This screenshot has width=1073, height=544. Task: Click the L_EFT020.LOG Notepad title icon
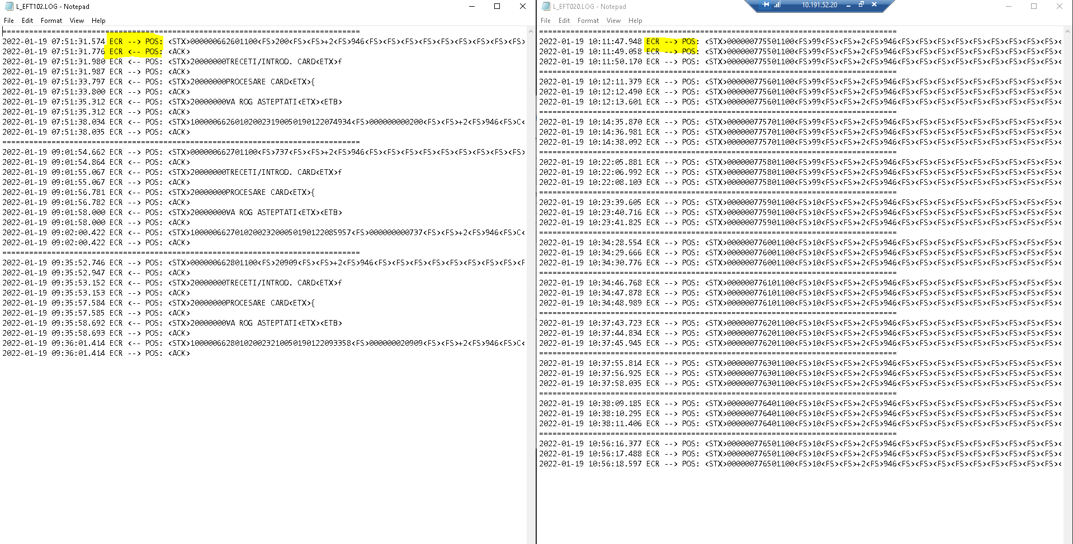[x=546, y=7]
